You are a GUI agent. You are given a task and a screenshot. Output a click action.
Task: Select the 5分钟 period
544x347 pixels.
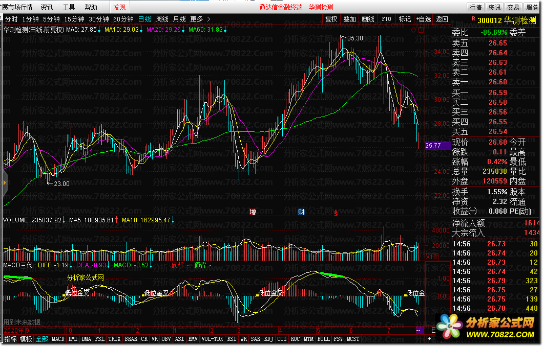pos(51,19)
